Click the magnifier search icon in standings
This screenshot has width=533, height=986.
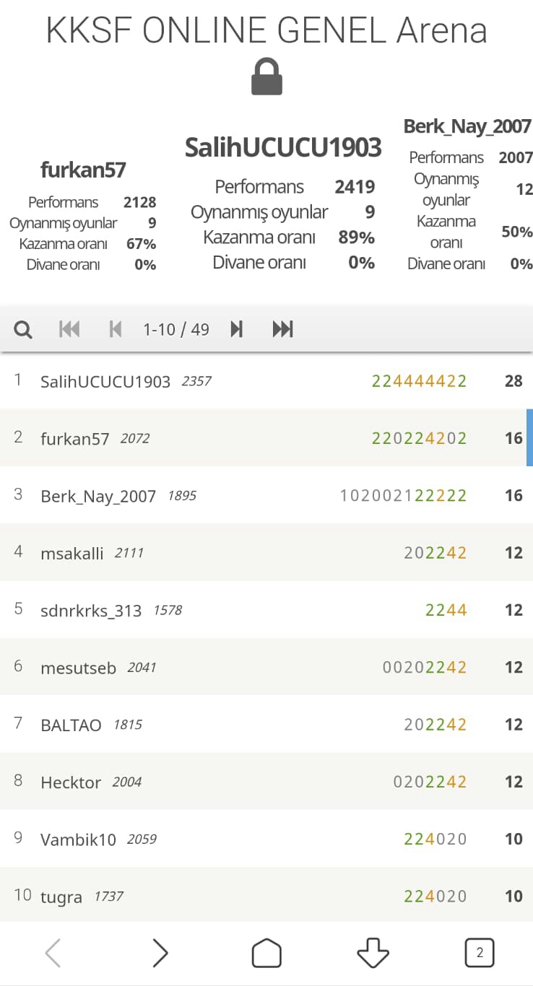(23, 330)
